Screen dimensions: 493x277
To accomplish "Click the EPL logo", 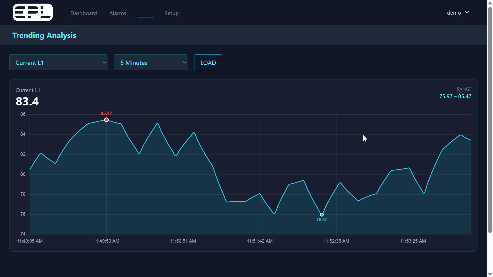I will point(33,12).
